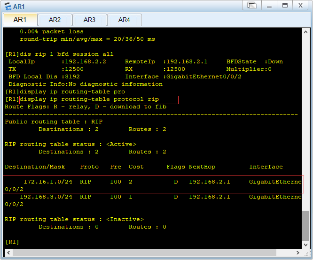Maximize the AR1 terminal window
Image resolution: width=313 pixels, height=260 pixels.
(x=285, y=5)
